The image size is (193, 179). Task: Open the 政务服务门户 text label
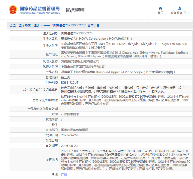point(179,13)
